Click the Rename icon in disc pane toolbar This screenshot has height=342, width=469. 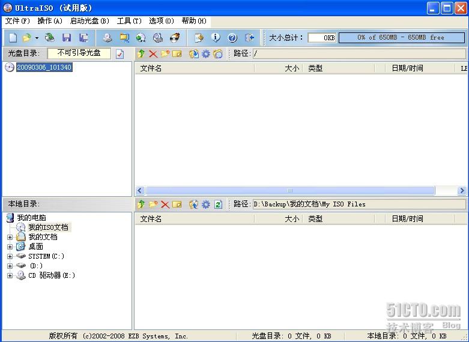click(177, 54)
